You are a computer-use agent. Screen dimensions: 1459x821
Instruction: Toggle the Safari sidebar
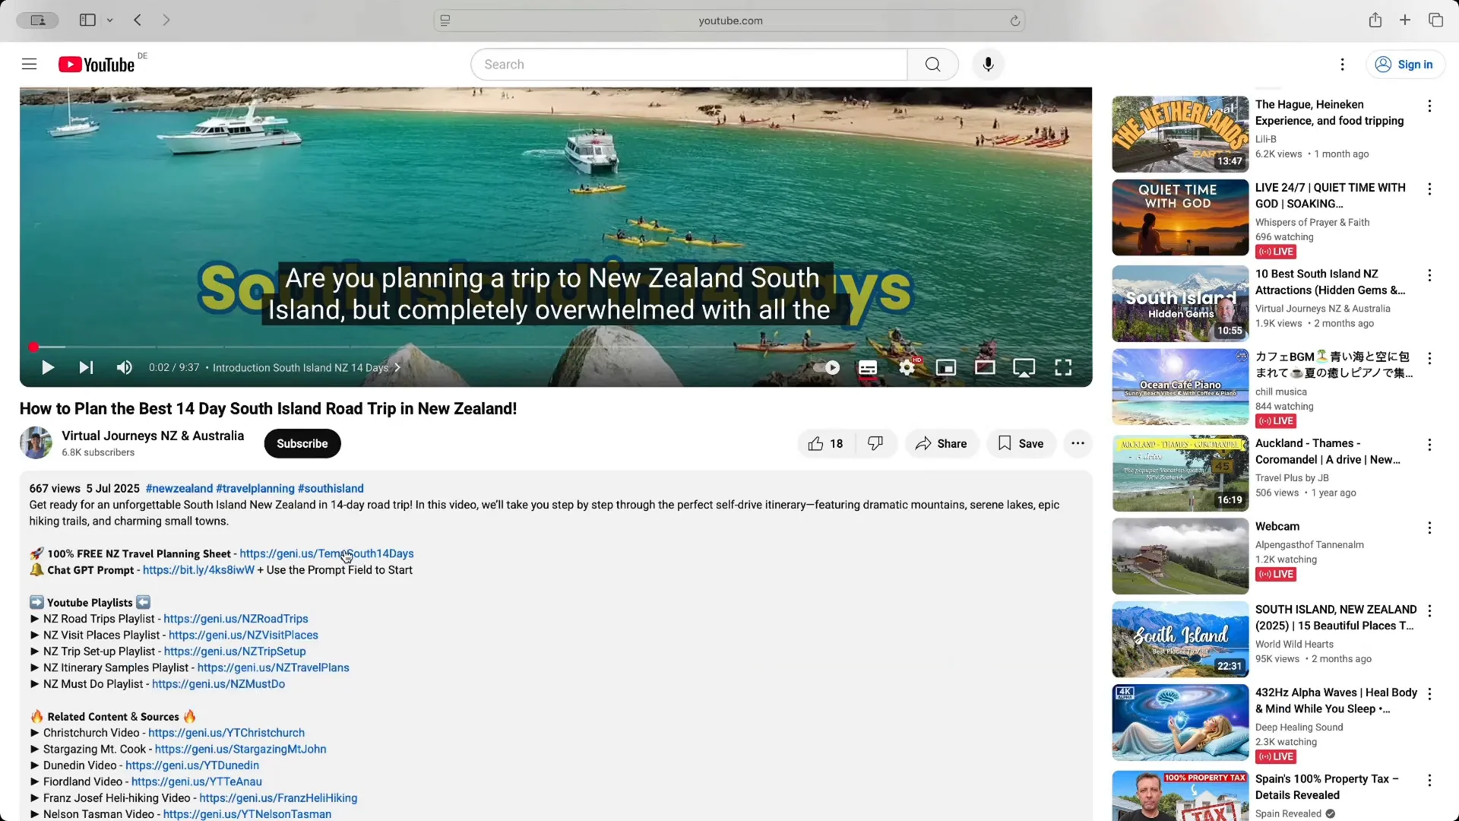tap(87, 21)
